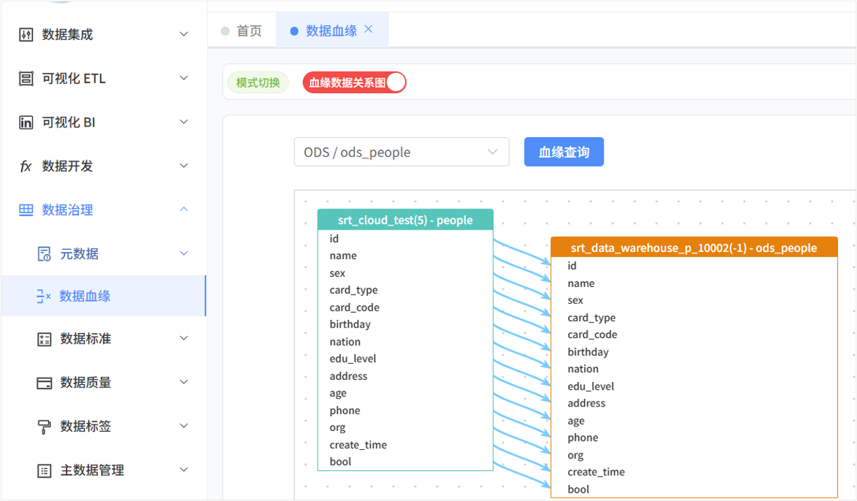Screen dimensions: 857x501
Task: Collapse the 数据治理 menu section
Action: click(x=183, y=209)
